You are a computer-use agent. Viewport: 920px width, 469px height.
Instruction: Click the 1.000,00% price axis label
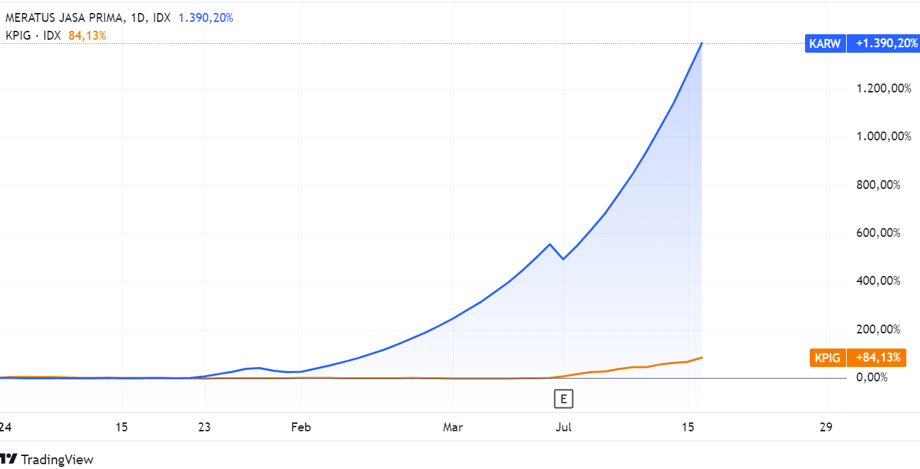[x=884, y=136]
